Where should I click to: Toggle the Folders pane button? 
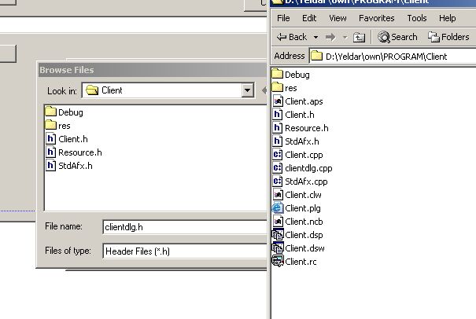[x=448, y=37]
